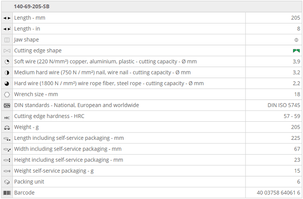
Task: Click the Cutting edge hardness - HRC label
Action: [x=49, y=116]
